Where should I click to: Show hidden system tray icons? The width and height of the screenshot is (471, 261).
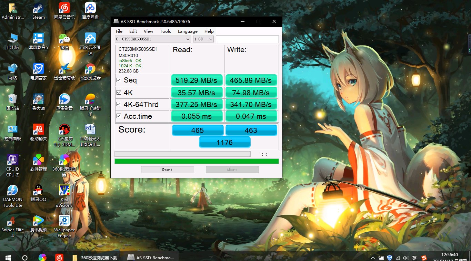tap(373, 258)
